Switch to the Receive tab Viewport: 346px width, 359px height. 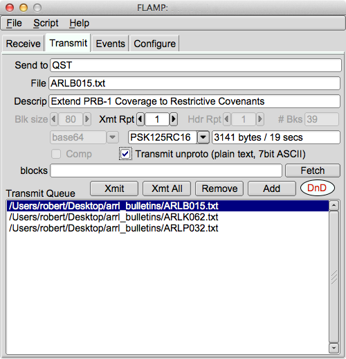pos(23,44)
